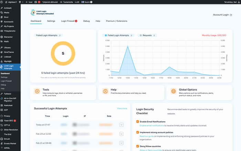
Task: Select Login Firewall in sidebar submenu
Action: point(6,81)
